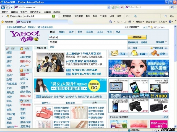The width and height of the screenshot is (177, 132).
Task: Click the printer icon in command bar
Action: point(130,22)
